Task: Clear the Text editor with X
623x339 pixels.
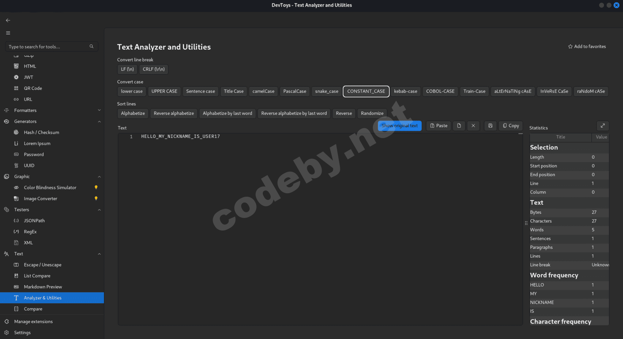Action: click(473, 126)
